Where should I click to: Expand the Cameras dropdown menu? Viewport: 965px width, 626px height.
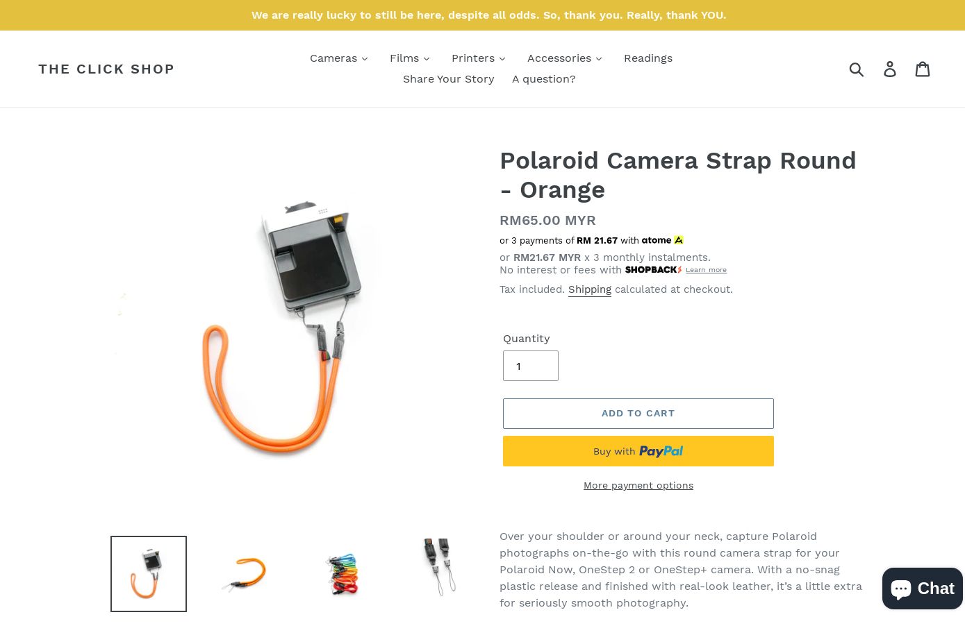pos(339,58)
